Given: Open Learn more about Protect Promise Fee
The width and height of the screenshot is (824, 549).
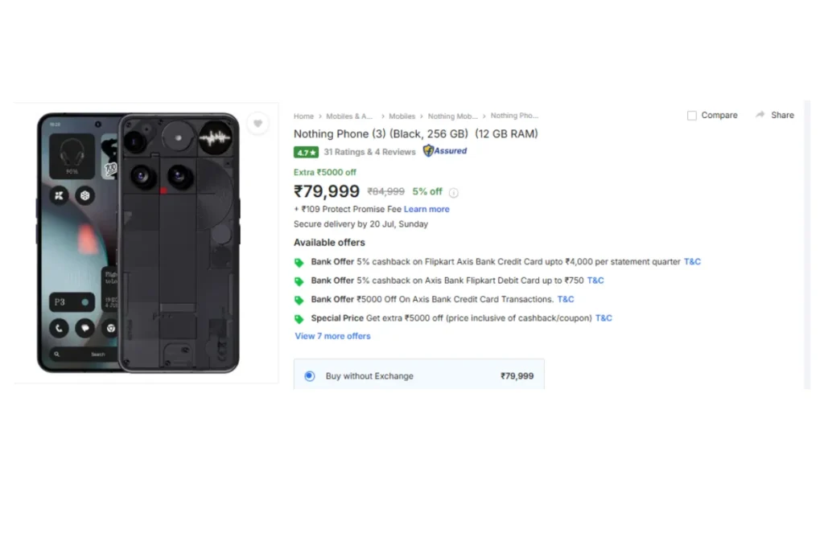Looking at the screenshot, I should [426, 210].
